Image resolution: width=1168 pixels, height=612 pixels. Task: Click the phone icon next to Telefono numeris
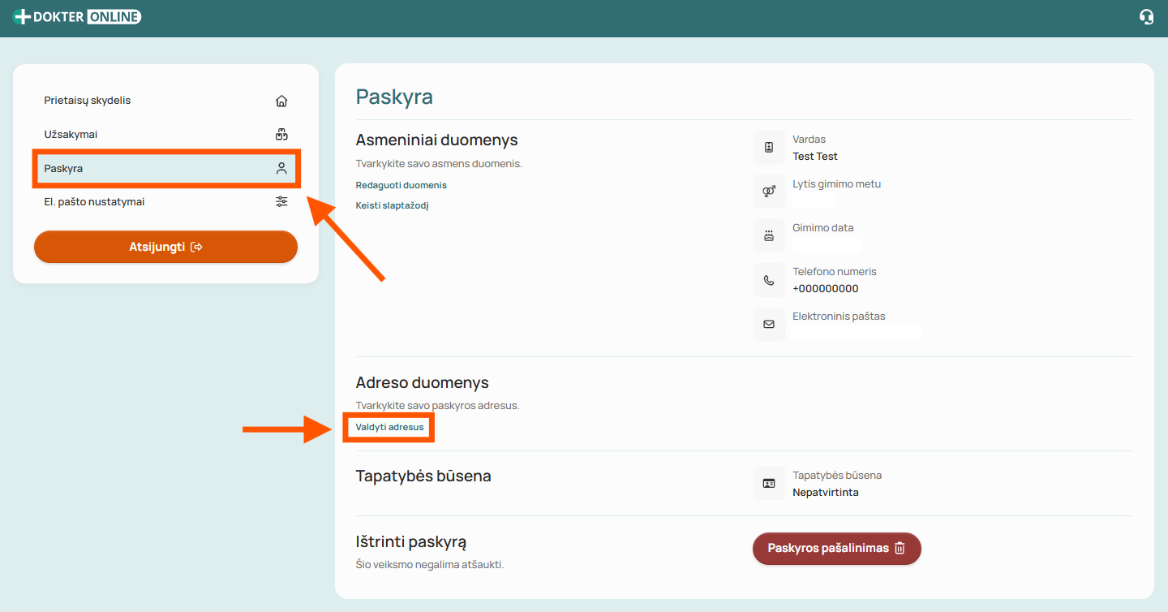coord(769,280)
